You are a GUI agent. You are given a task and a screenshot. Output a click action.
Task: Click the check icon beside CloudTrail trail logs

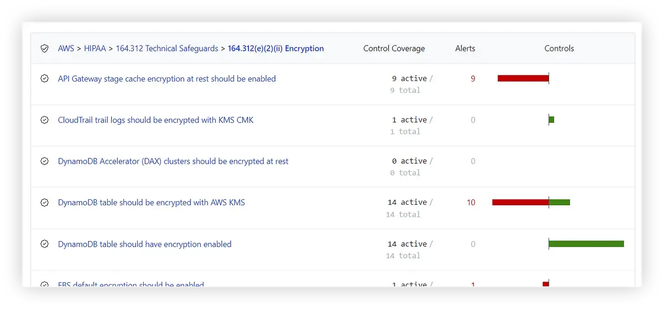click(x=44, y=120)
